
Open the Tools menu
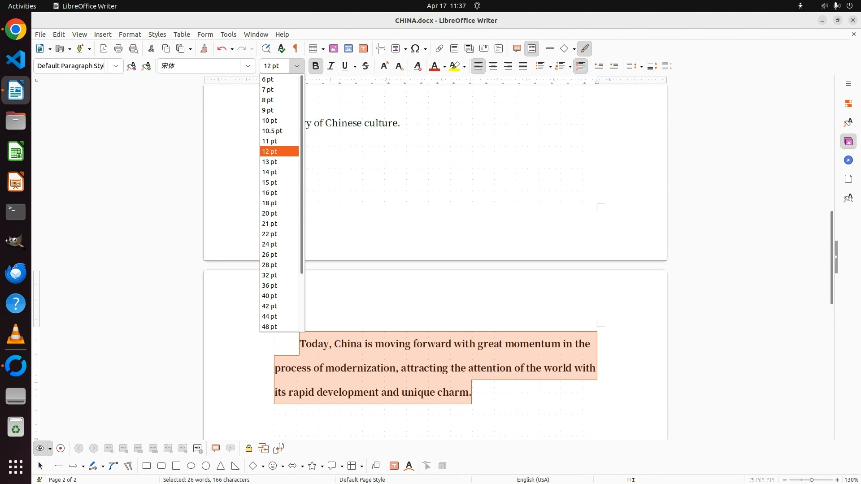228,35
